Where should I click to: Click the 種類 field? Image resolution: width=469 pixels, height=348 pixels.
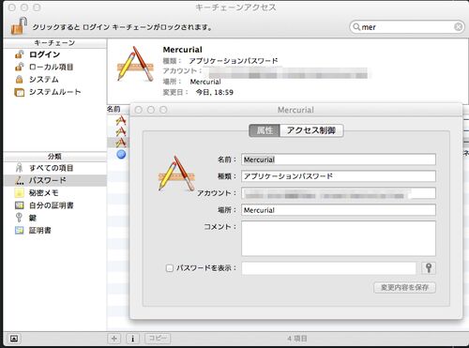339,176
